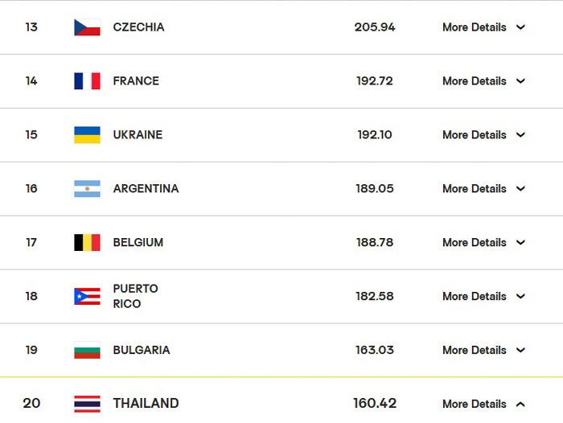Viewport: 563px width, 423px height.
Task: Collapse More Details for Thailand
Action: point(483,404)
